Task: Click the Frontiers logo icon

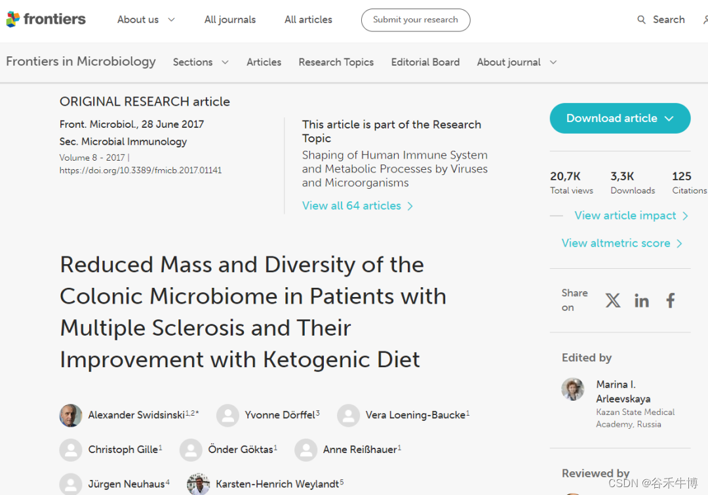Action: pos(13,20)
